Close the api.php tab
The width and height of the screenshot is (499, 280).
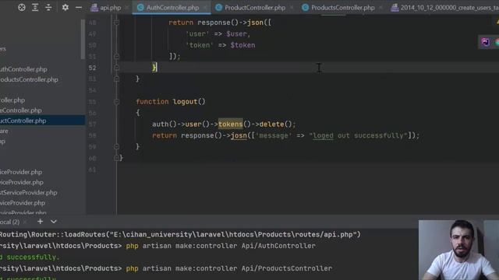tap(126, 8)
